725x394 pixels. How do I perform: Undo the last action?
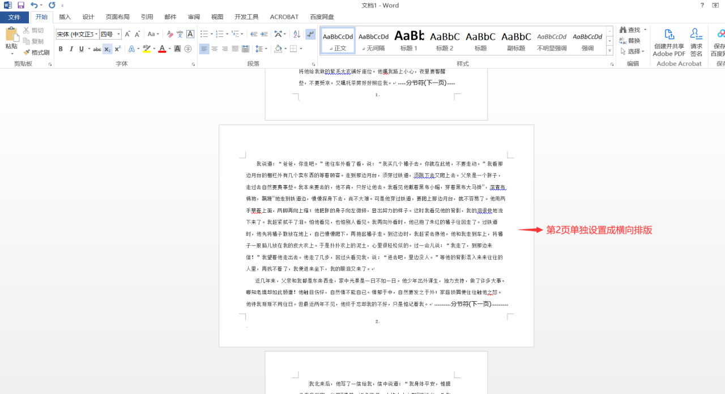click(34, 5)
